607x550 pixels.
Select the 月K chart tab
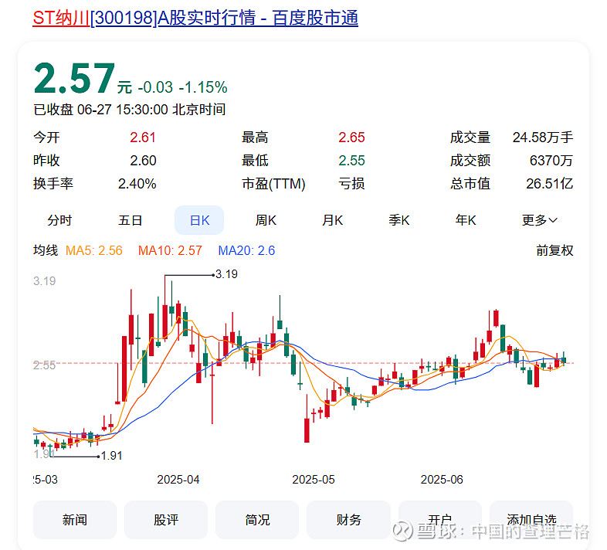[332, 220]
